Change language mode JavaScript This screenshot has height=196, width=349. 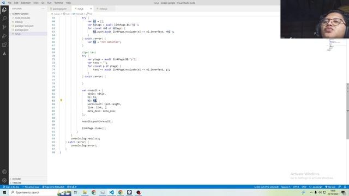click(316, 187)
